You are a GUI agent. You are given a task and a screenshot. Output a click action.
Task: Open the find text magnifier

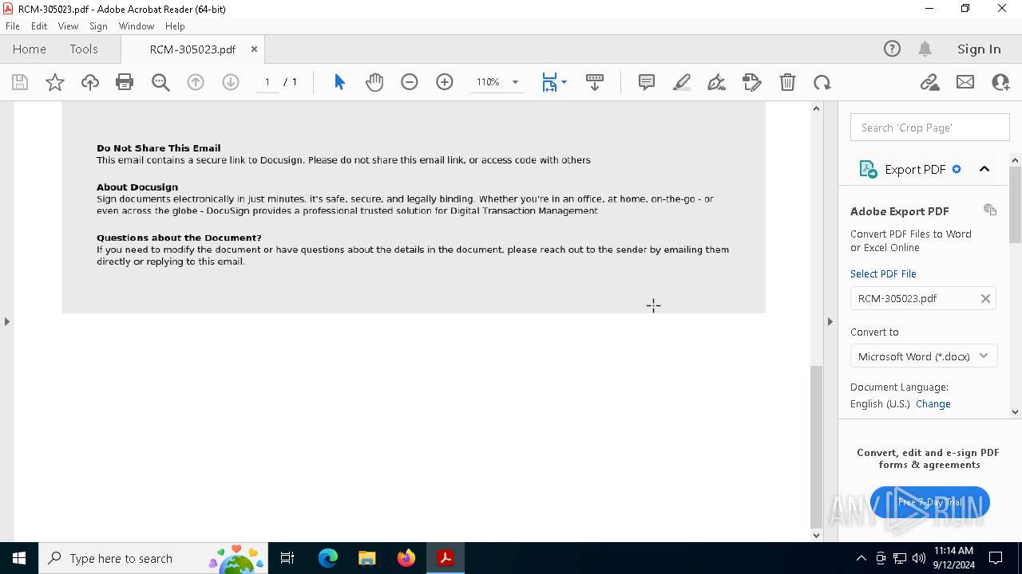click(160, 82)
